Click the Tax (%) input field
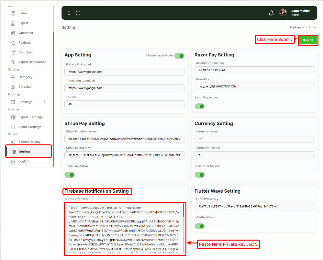Viewport: 323px width, 260px height. (124, 104)
